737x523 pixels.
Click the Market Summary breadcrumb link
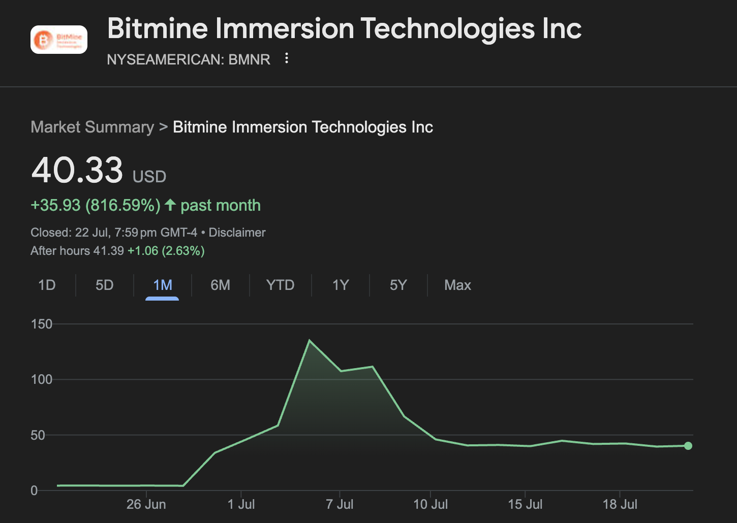click(x=92, y=127)
